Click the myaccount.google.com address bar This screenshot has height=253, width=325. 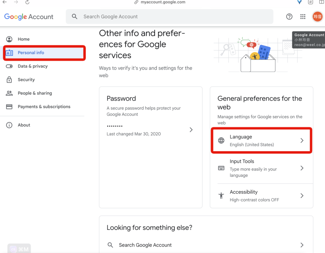point(163,2)
